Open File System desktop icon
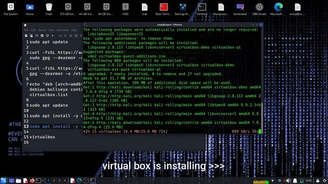Screen dimensions: 328x184 pyautogui.click(x=11, y=9)
